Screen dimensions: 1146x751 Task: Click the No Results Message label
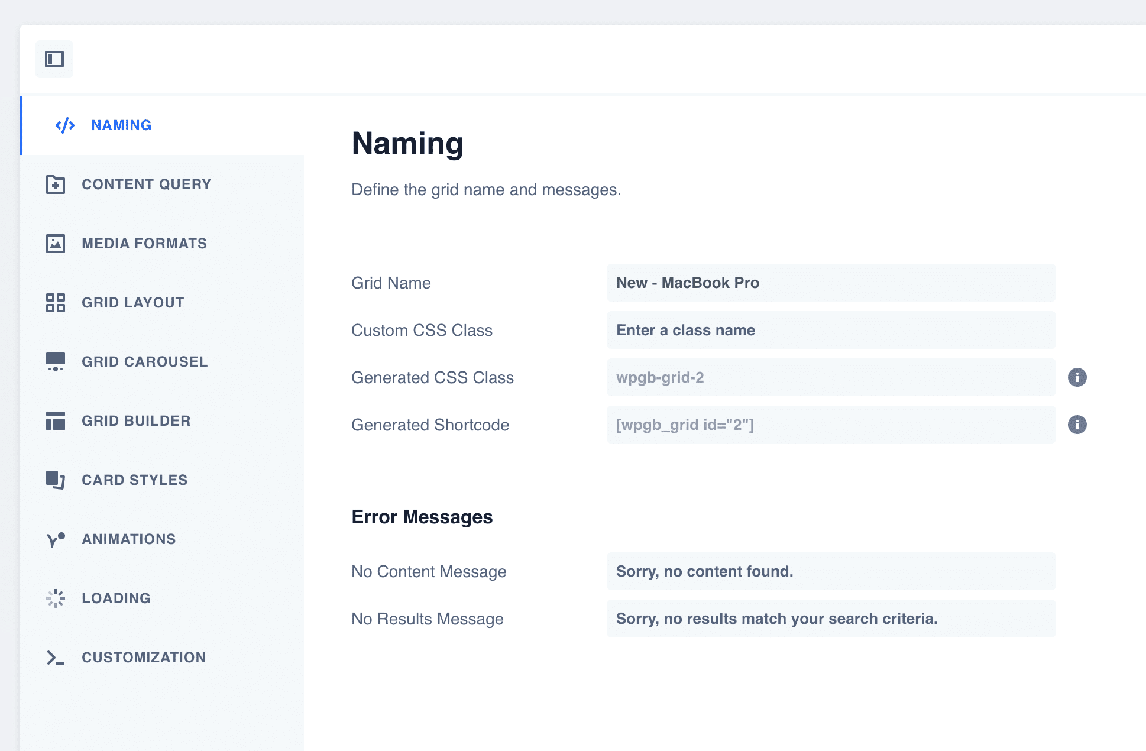pyautogui.click(x=428, y=619)
